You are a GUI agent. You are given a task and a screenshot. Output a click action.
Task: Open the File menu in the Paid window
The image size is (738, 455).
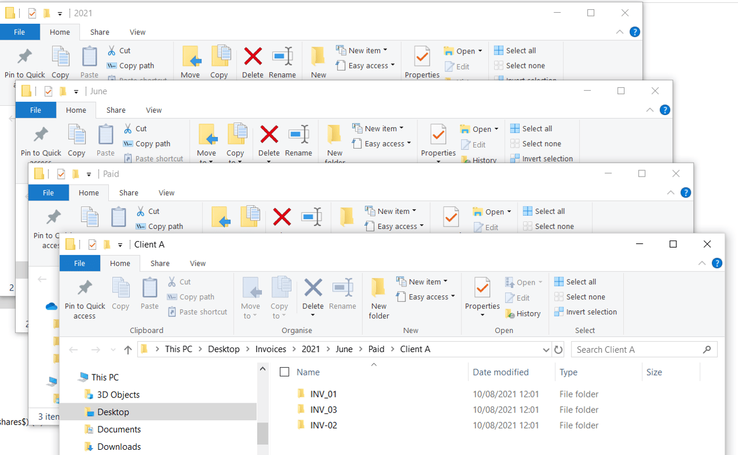(48, 192)
